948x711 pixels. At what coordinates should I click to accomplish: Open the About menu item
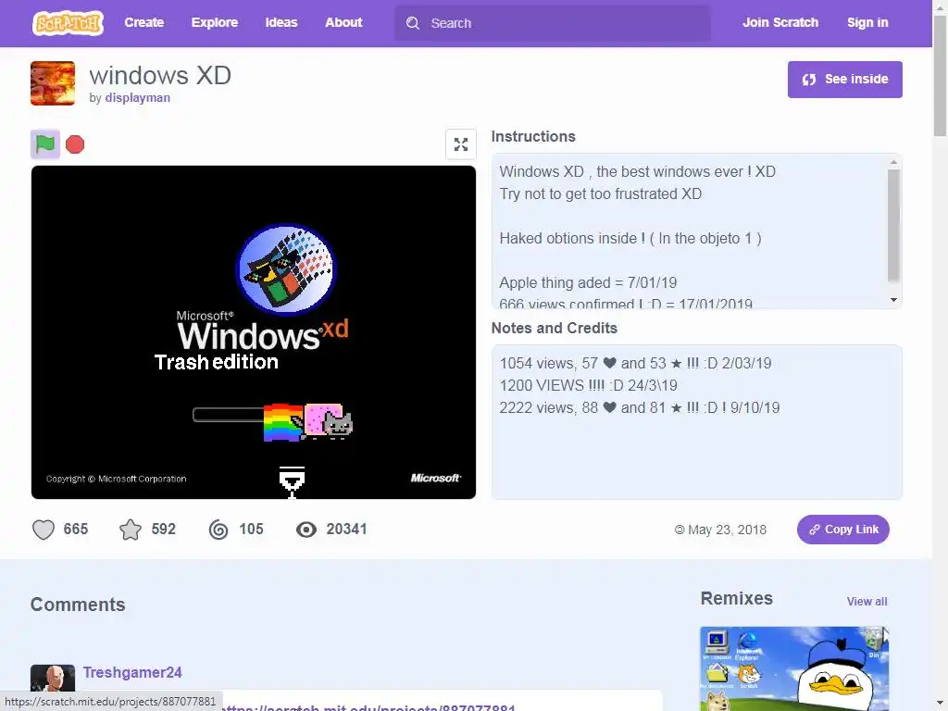[x=343, y=23]
